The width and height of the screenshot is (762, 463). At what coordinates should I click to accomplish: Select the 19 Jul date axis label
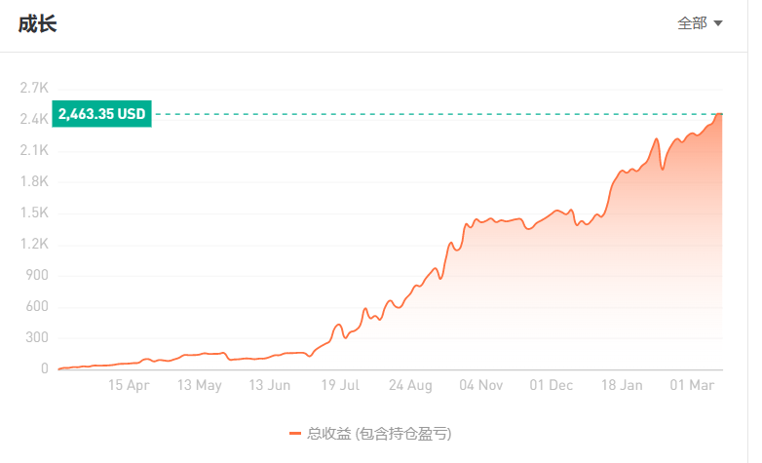[x=340, y=385]
